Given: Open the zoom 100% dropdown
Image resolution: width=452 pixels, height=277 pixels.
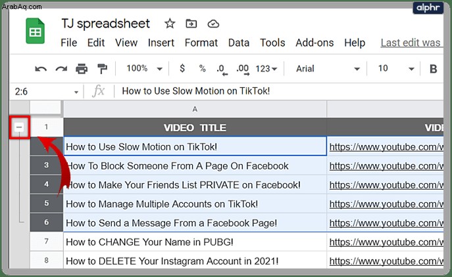Looking at the screenshot, I should 145,68.
